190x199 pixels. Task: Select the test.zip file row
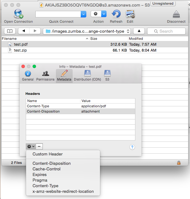[95, 50]
